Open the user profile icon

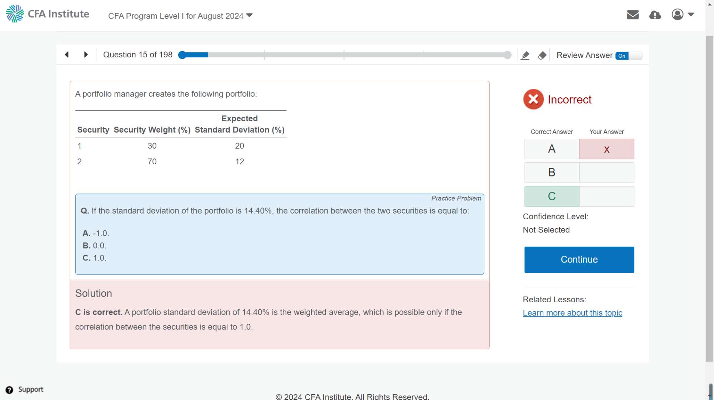point(677,15)
